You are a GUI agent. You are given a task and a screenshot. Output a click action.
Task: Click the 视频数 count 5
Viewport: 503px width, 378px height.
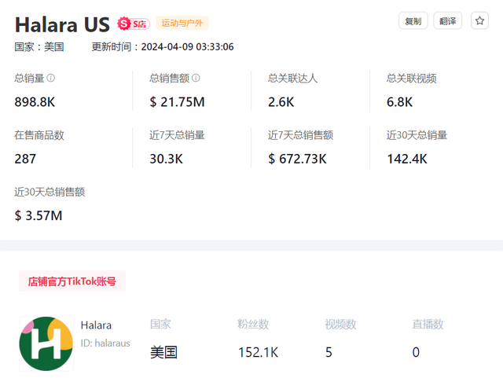click(329, 352)
